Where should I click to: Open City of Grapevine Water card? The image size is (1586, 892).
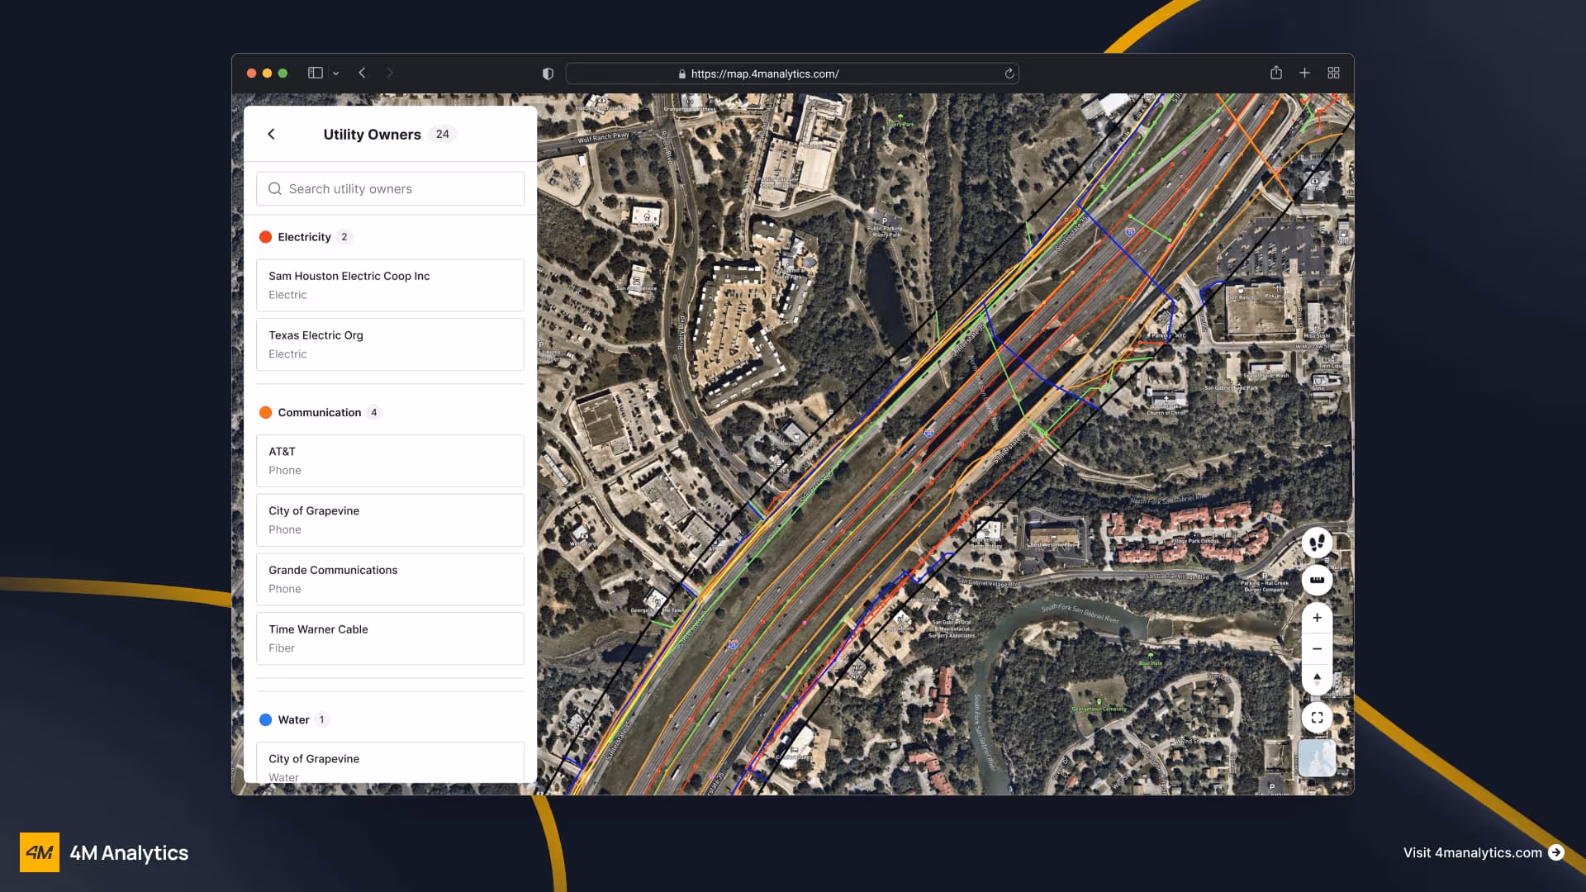(390, 763)
